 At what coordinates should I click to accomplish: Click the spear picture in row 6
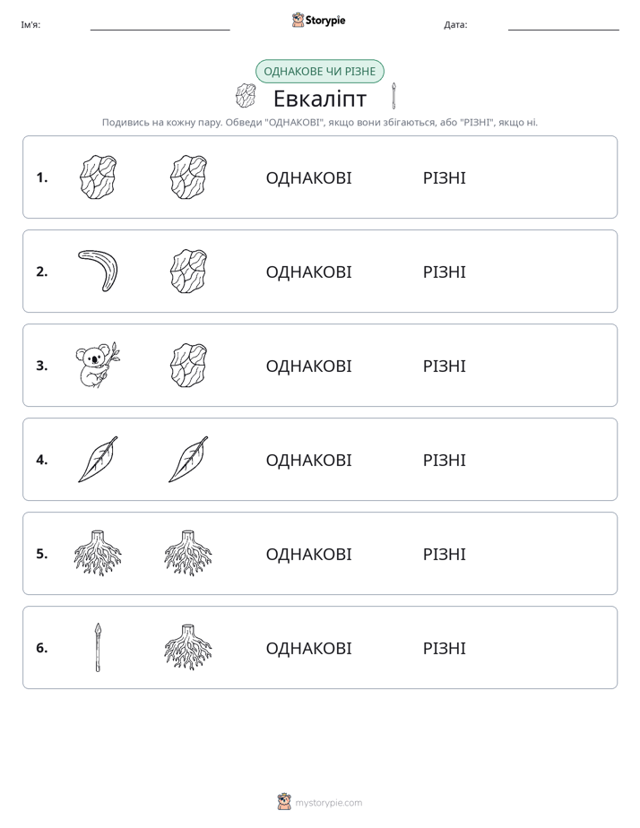(x=98, y=647)
